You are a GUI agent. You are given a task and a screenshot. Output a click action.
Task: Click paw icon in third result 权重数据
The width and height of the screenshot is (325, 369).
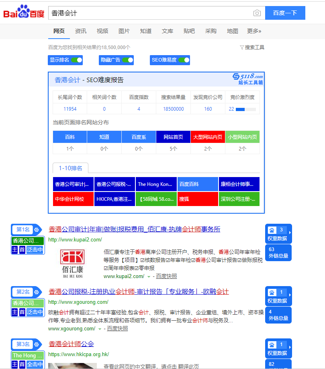pyautogui.click(x=272, y=345)
